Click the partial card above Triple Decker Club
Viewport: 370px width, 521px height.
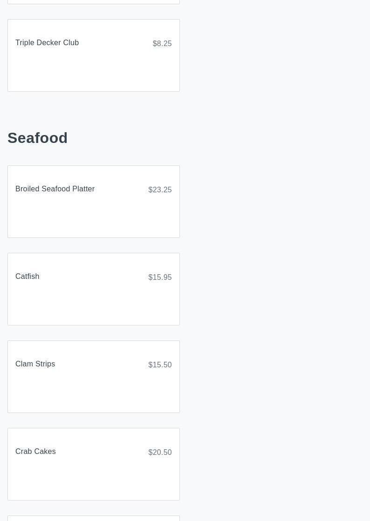point(93,1)
